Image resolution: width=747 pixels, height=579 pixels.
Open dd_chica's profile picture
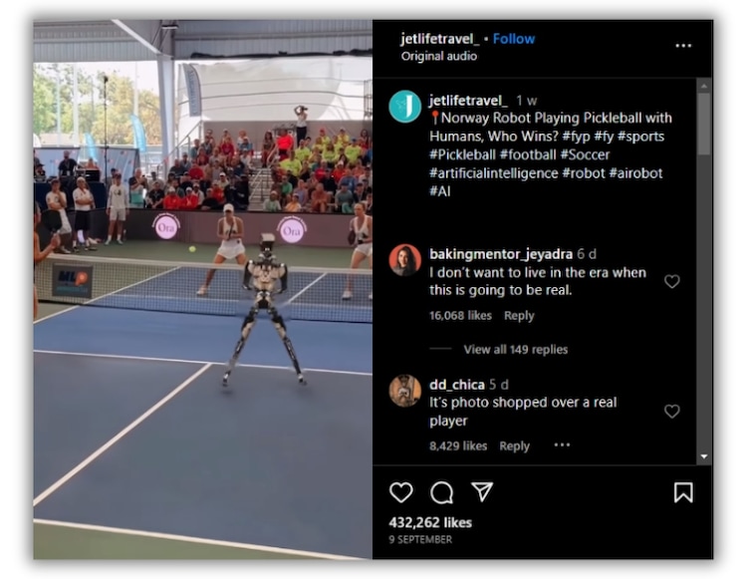405,391
